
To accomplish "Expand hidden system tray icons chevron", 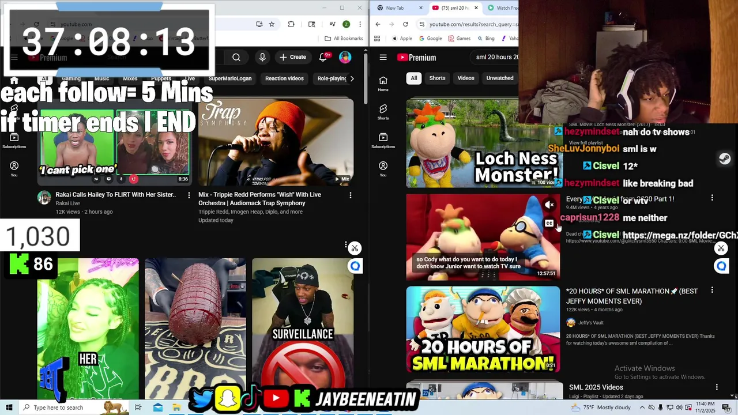I will pos(642,408).
